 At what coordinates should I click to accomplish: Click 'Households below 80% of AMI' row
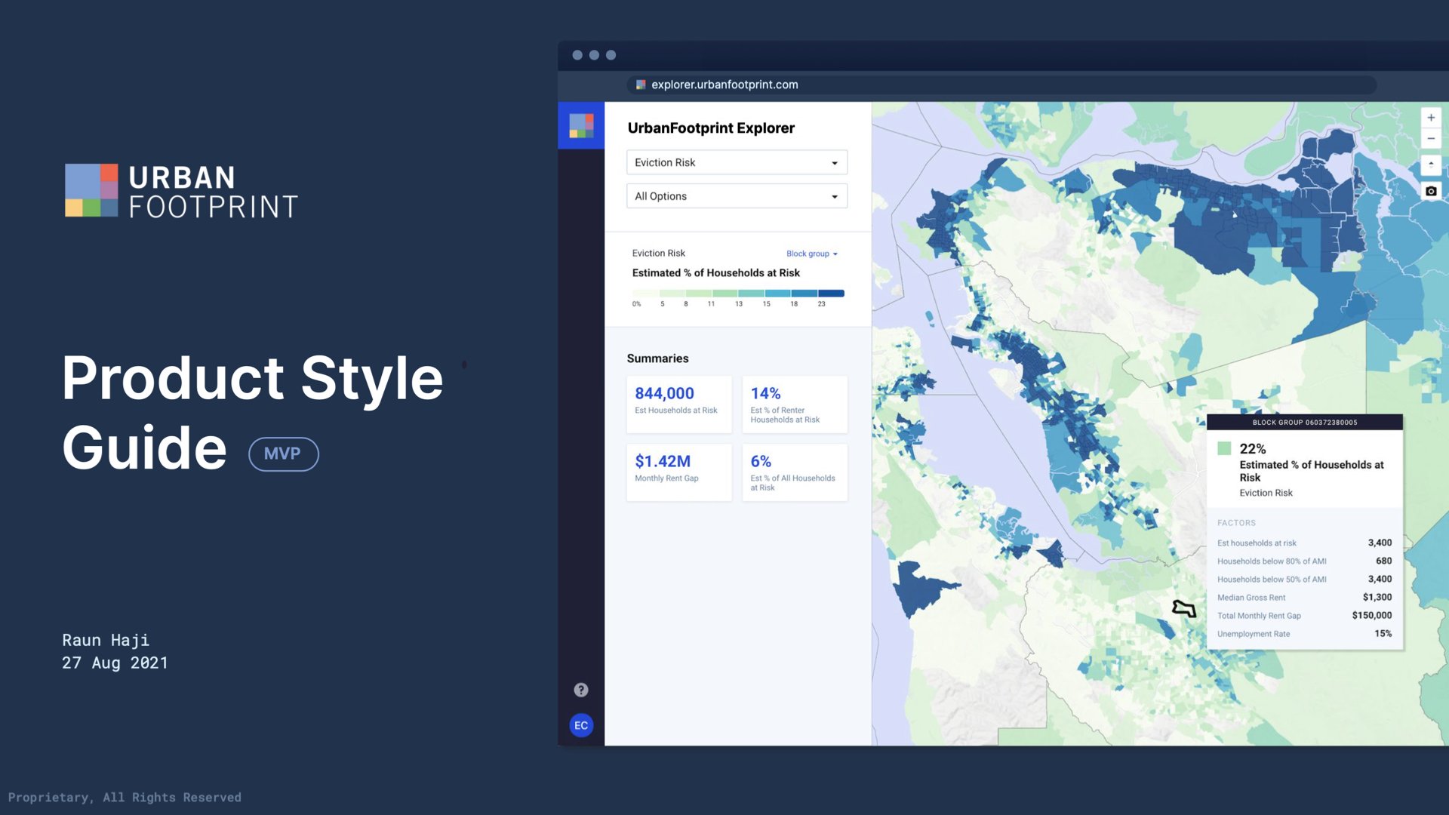pyautogui.click(x=1304, y=561)
